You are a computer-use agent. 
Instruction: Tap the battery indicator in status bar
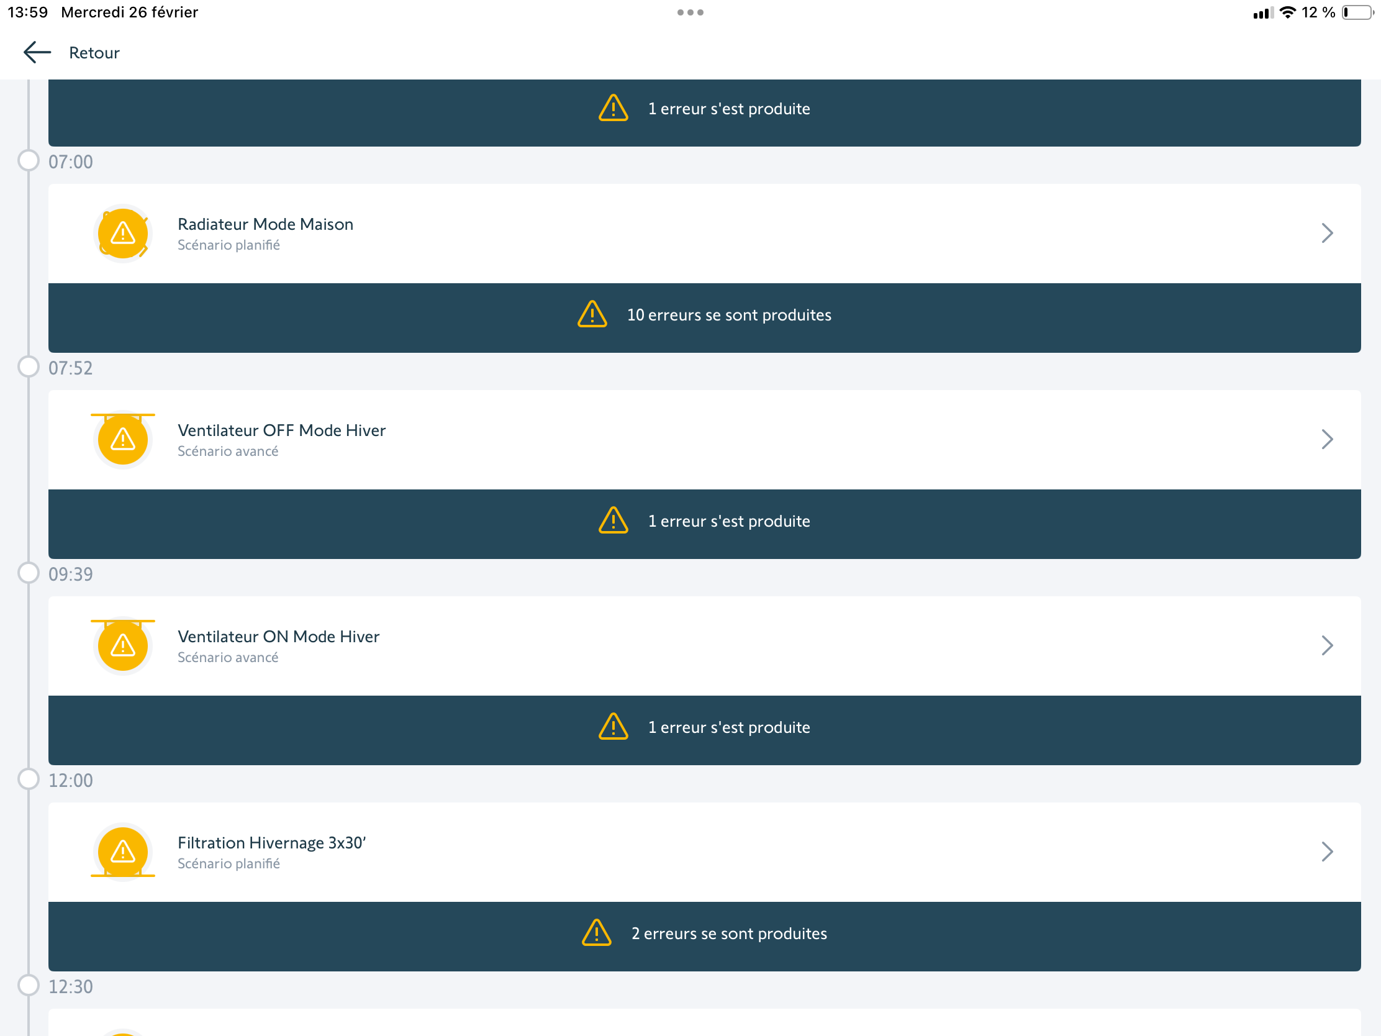[1357, 12]
